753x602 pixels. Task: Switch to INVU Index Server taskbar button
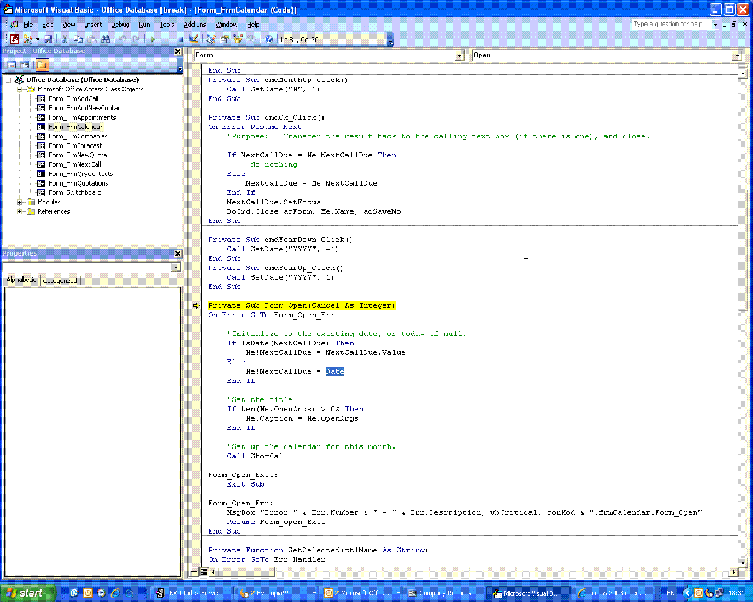point(193,593)
